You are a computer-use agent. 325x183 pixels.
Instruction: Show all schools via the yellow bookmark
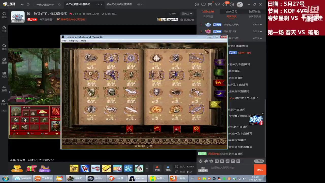[x=215, y=104]
